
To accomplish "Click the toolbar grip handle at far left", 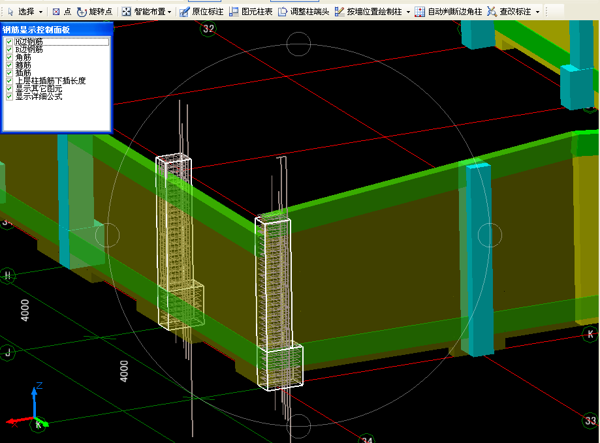I will coord(3,12).
